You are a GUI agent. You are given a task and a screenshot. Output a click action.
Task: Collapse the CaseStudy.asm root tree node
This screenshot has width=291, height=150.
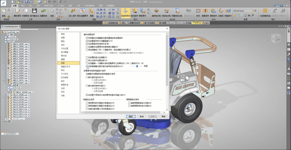coord(3,32)
